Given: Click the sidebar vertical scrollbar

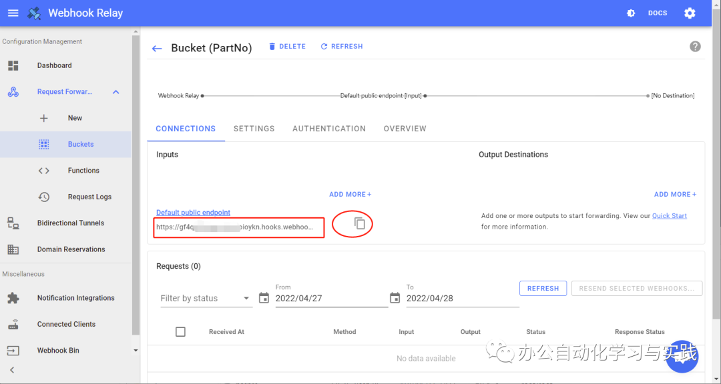Looking at the screenshot, I should point(136,184).
